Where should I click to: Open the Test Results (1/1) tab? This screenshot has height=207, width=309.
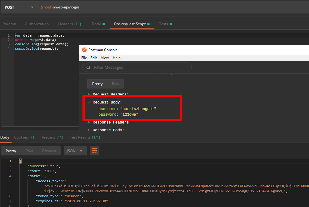click(85, 137)
